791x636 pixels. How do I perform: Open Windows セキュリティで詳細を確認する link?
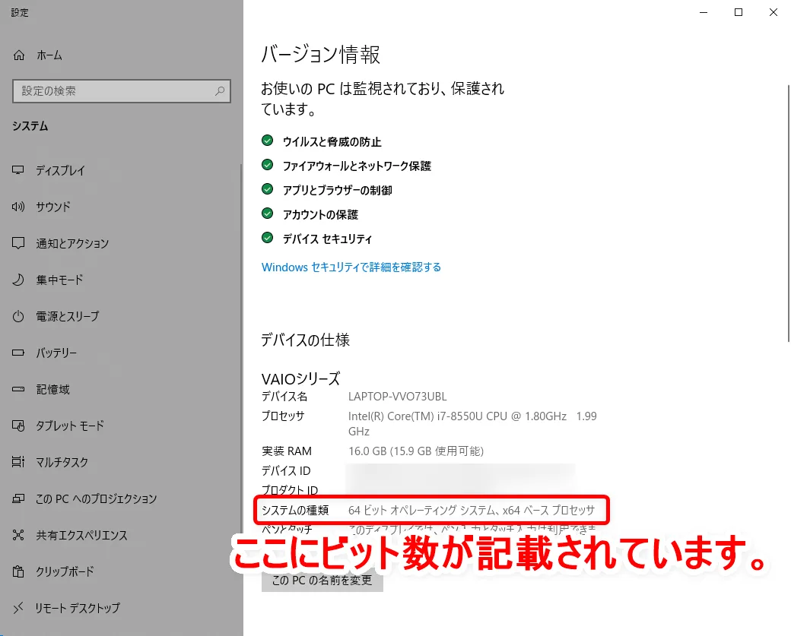coord(351,267)
